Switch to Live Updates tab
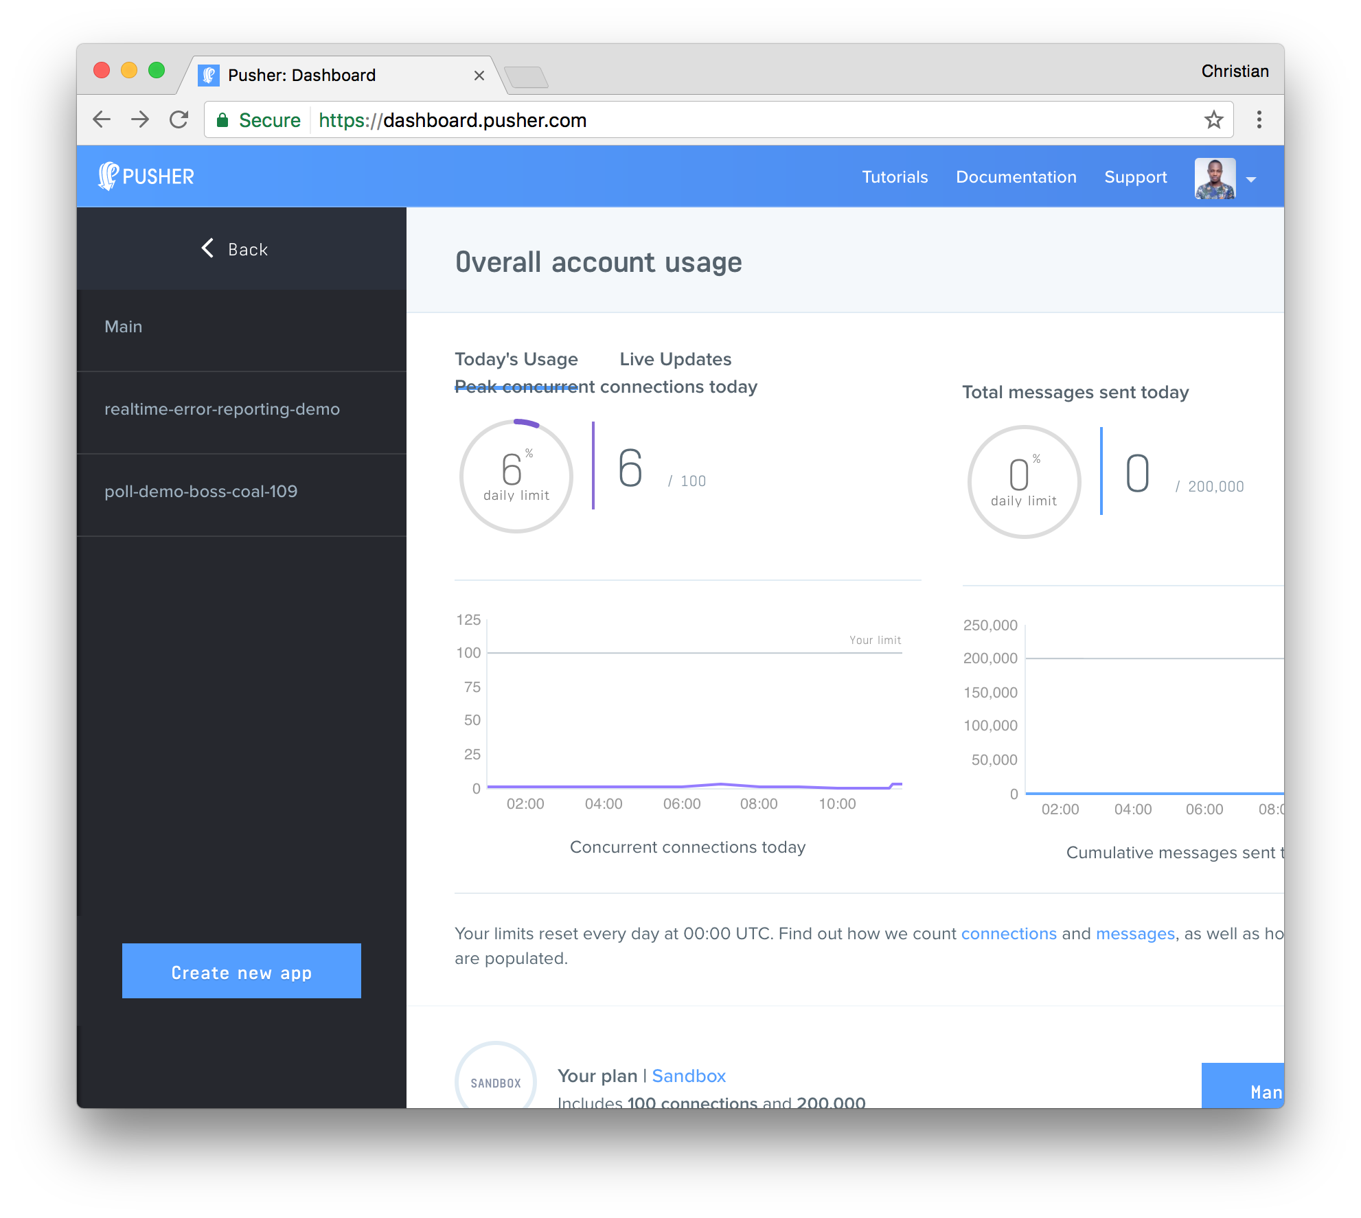 click(675, 359)
